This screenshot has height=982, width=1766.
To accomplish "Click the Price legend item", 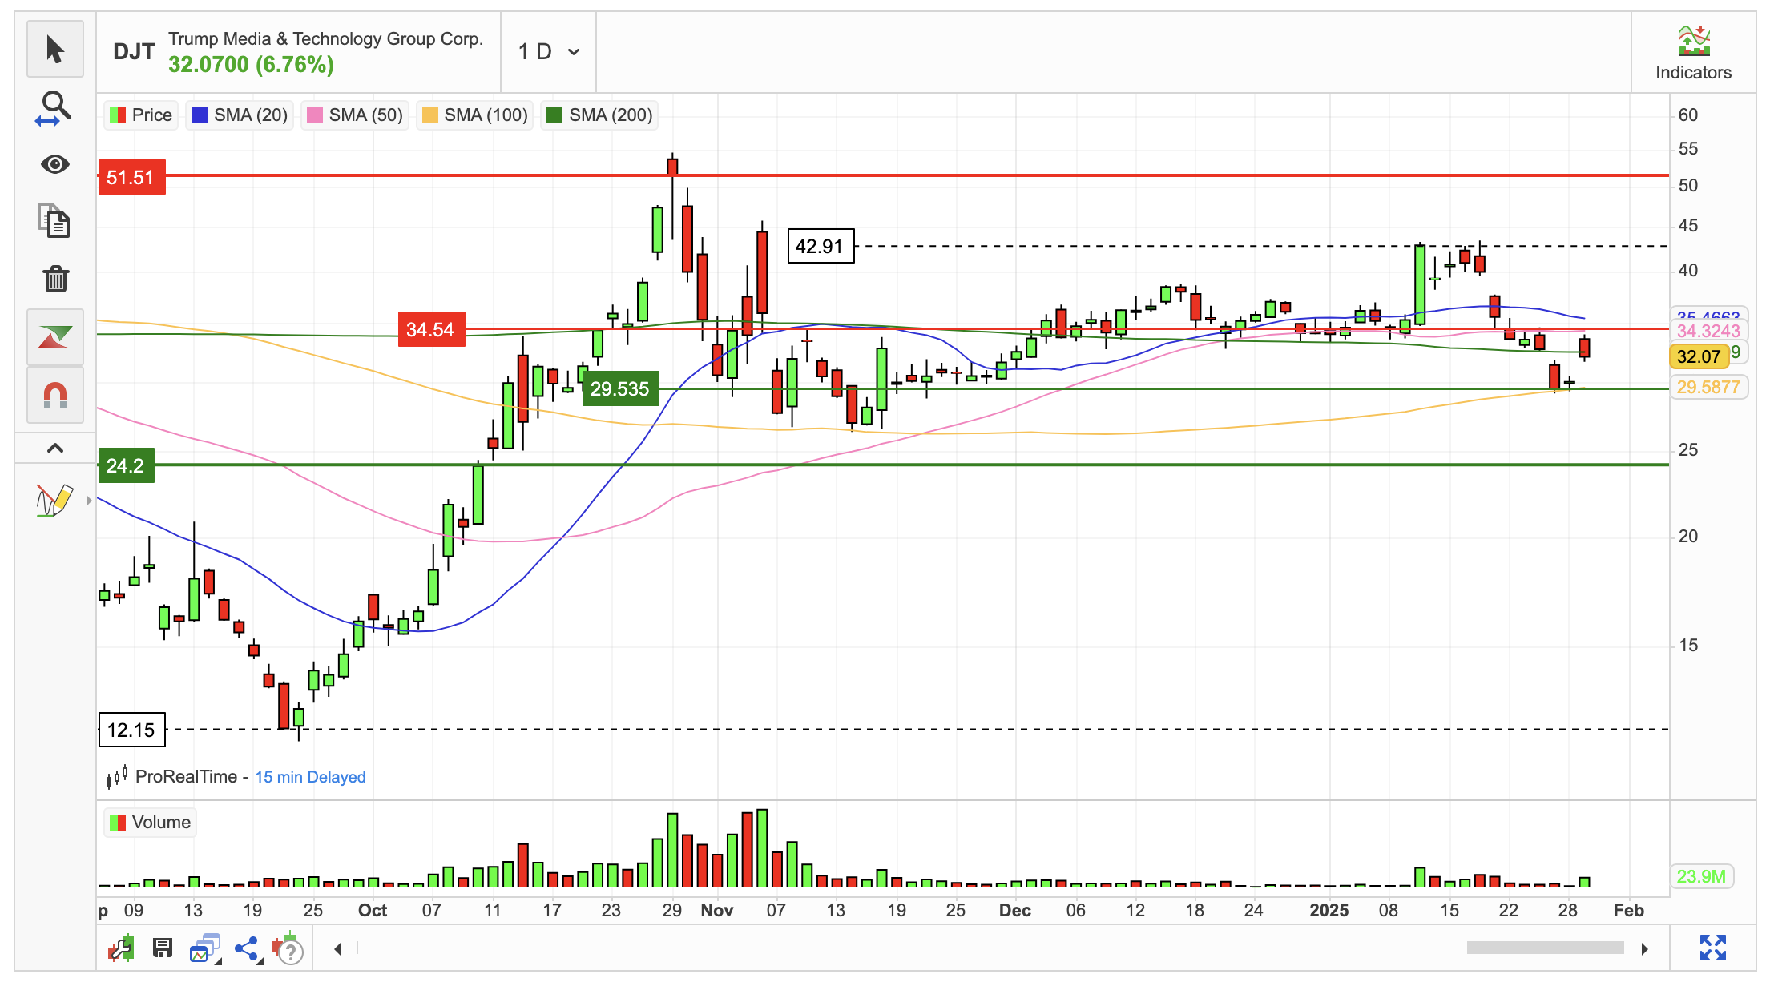I will click(x=141, y=115).
